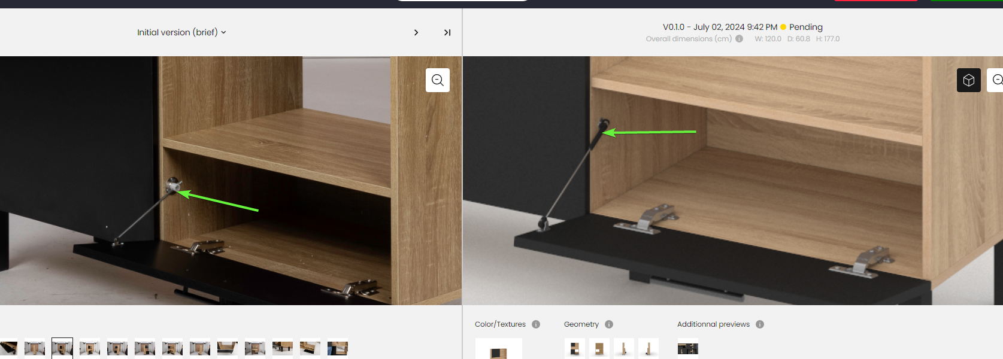This screenshot has height=359, width=1003.
Task: Select the Color/Textures preview thumbnail
Action: (499, 349)
